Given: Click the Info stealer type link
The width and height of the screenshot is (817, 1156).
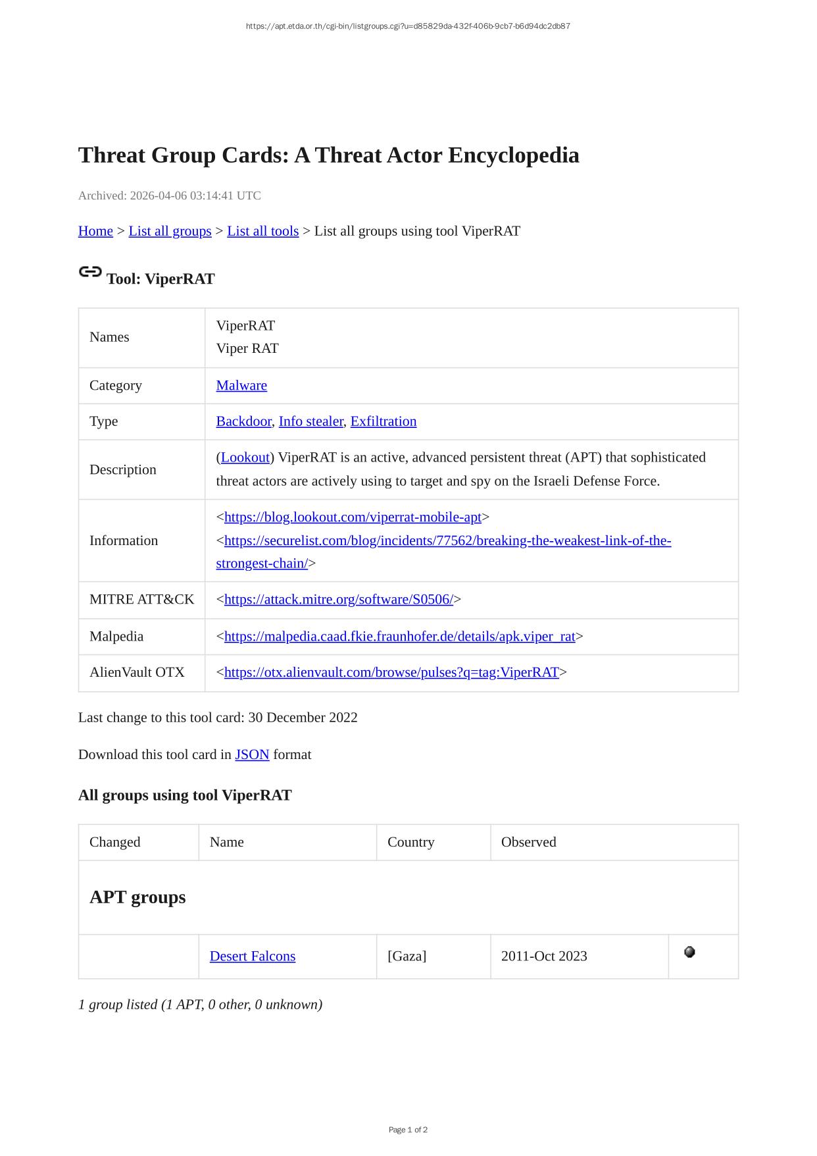Looking at the screenshot, I should (310, 421).
